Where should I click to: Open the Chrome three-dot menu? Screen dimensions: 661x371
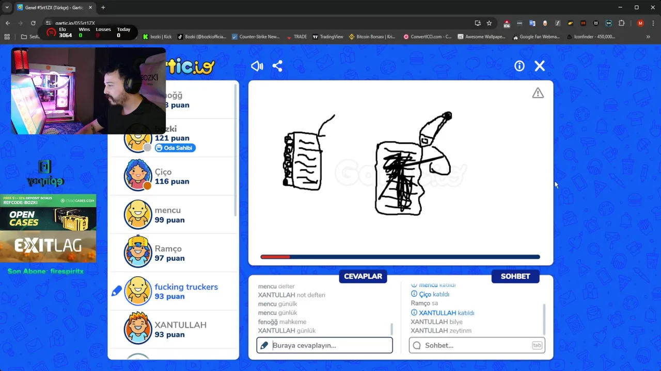tap(653, 23)
